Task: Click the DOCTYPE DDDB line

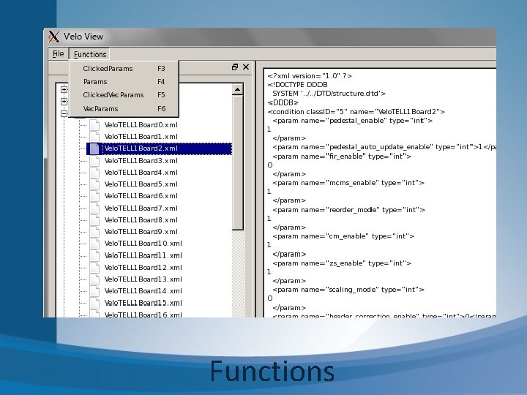Action: (x=297, y=85)
